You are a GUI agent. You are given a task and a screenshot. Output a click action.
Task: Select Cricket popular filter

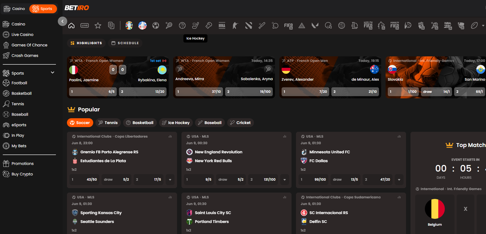pos(240,123)
